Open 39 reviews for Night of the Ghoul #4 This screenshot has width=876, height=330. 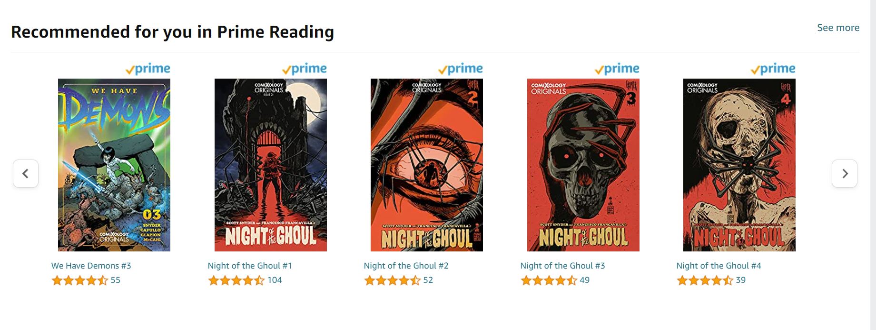tap(741, 280)
